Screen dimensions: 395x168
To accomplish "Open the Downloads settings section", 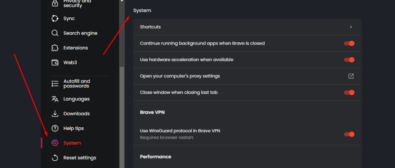I will click(77, 113).
